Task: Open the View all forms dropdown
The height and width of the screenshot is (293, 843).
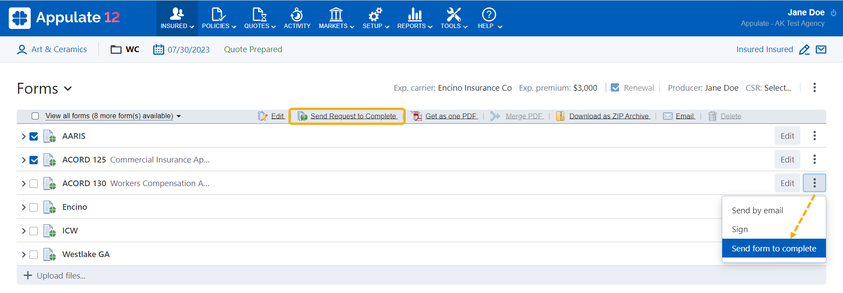Action: (x=113, y=116)
